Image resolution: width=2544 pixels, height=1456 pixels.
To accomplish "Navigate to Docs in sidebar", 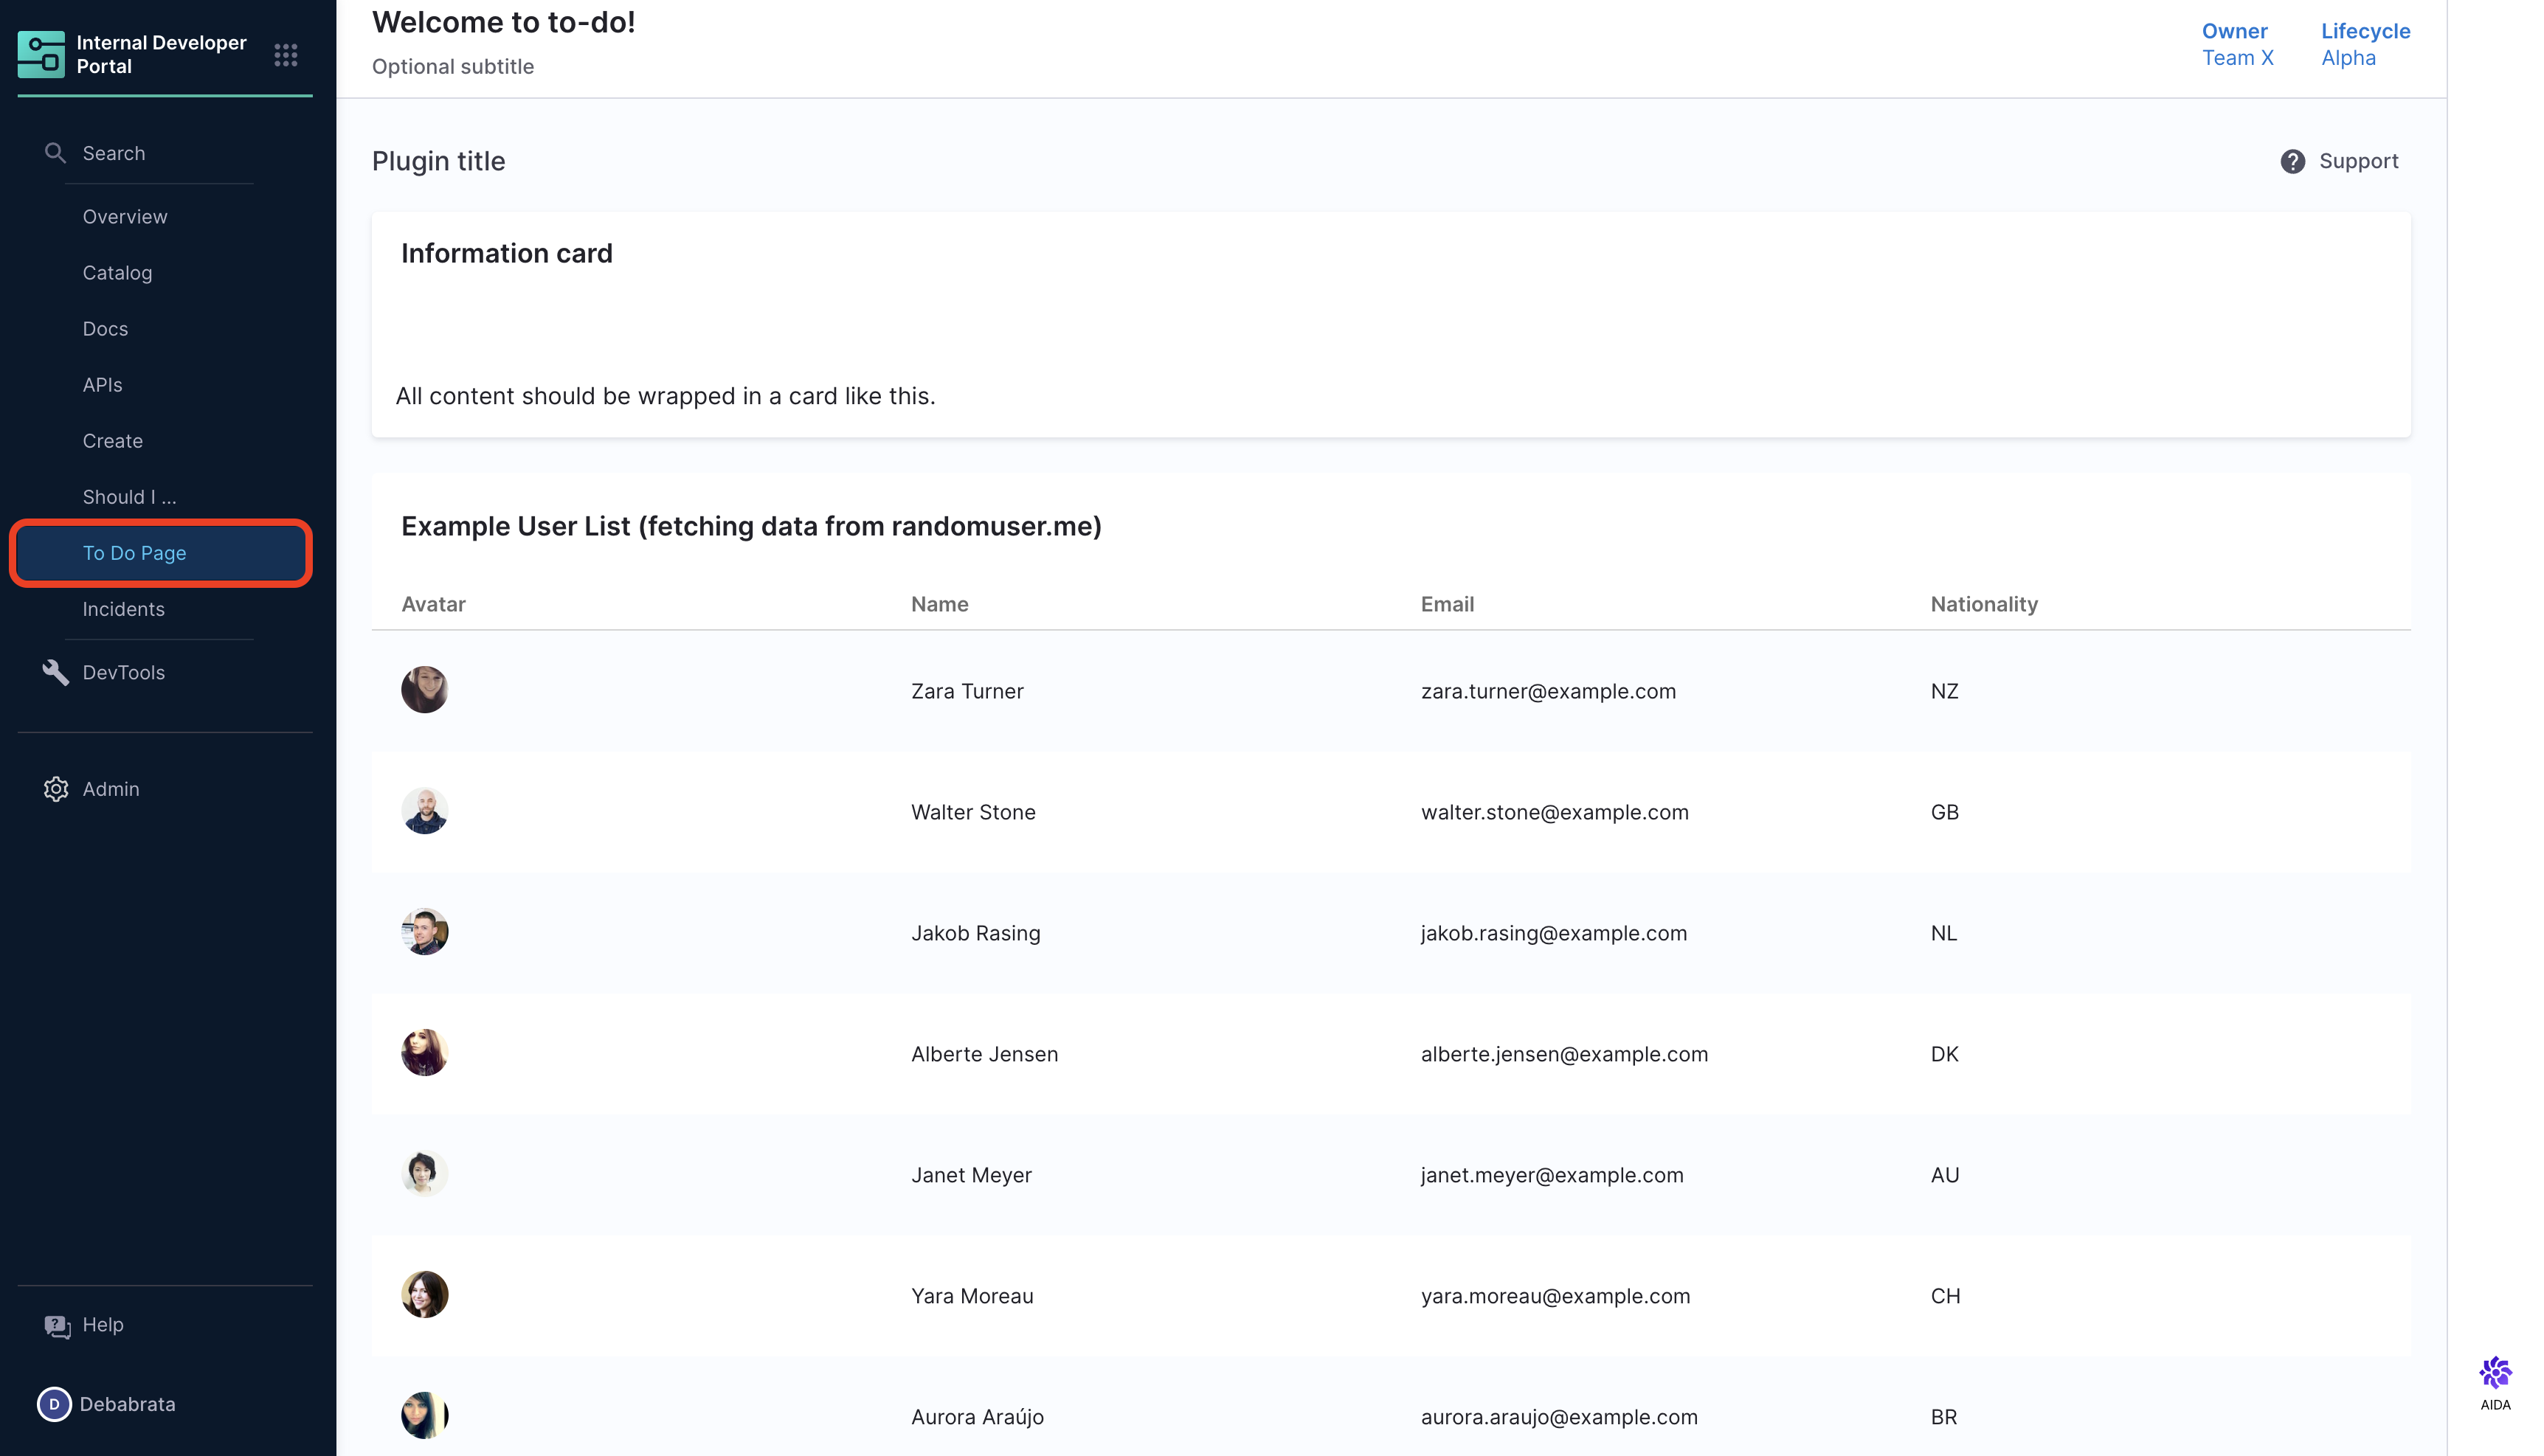I will (105, 329).
